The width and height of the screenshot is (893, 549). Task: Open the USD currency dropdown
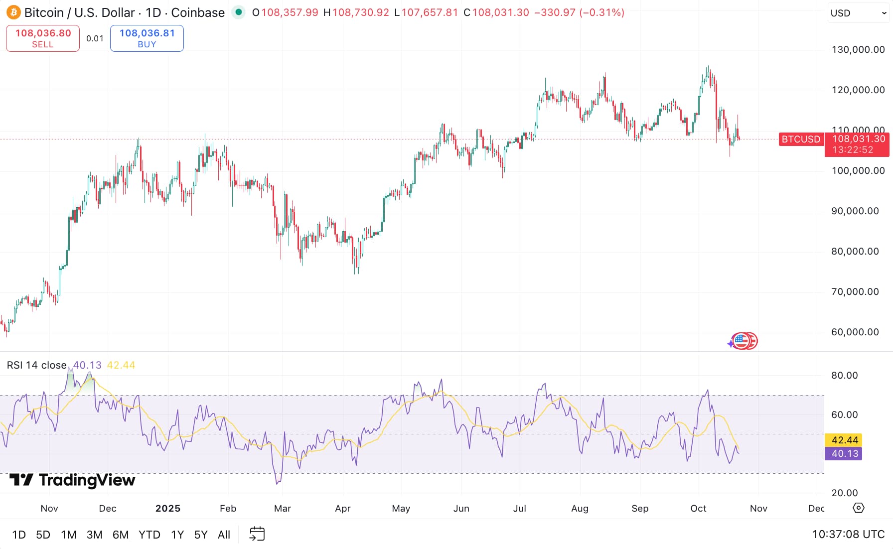[859, 13]
